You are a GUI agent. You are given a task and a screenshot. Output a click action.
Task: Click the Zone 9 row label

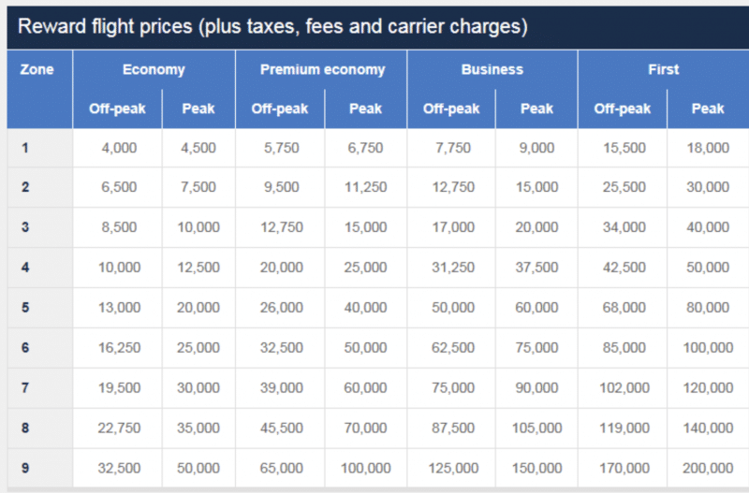(25, 468)
